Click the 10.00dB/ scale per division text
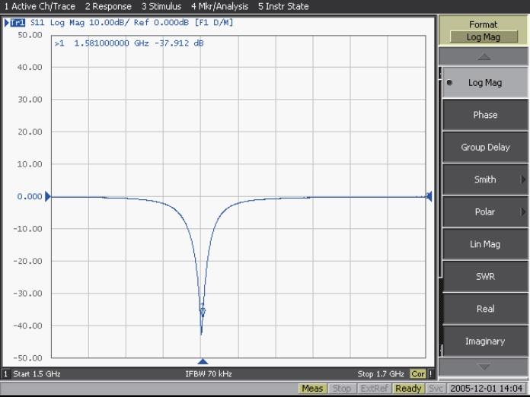 pos(108,23)
